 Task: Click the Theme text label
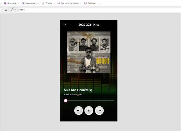tap(49, 3)
